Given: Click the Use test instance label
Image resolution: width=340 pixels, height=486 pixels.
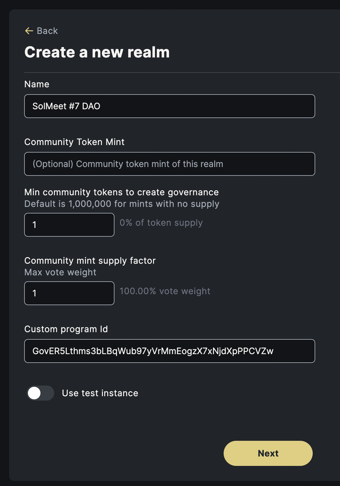Looking at the screenshot, I should tap(100, 393).
